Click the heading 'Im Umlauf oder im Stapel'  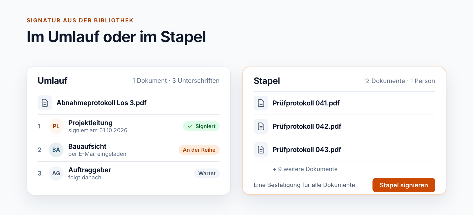point(116,37)
